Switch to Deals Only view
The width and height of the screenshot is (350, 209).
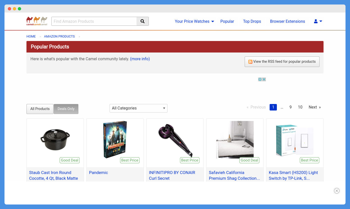tap(66, 109)
